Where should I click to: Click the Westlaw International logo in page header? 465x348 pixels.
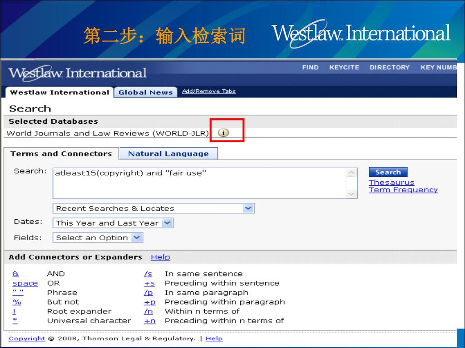click(77, 73)
